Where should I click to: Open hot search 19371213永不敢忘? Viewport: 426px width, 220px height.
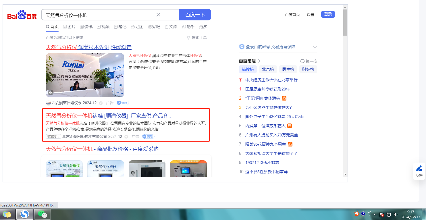pyautogui.click(x=262, y=163)
